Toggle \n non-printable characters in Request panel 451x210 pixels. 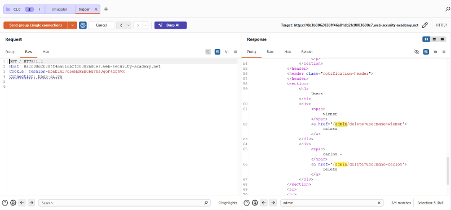(227, 52)
